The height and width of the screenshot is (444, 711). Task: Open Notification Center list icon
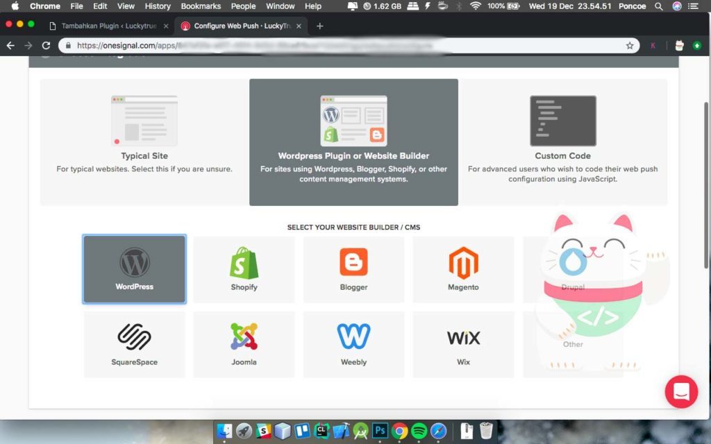click(693, 6)
